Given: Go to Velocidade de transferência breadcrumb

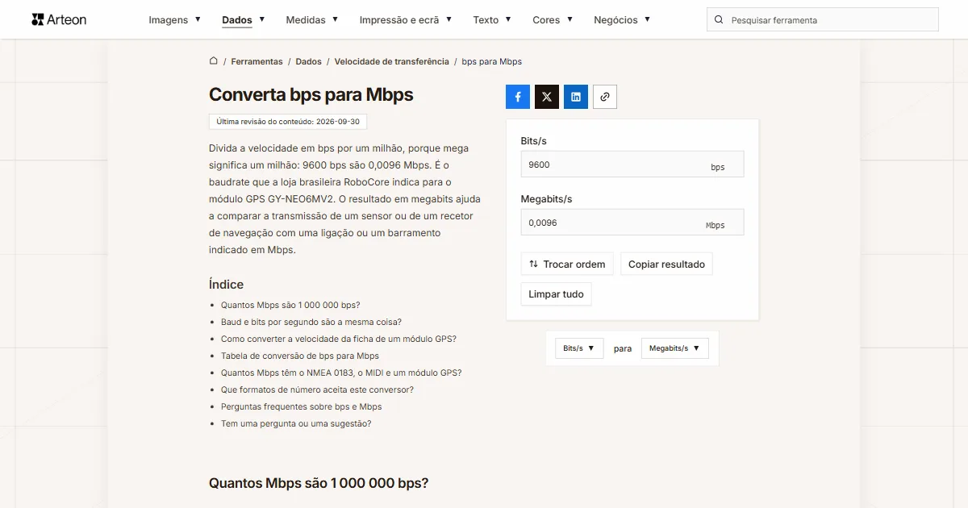Looking at the screenshot, I should tap(391, 61).
